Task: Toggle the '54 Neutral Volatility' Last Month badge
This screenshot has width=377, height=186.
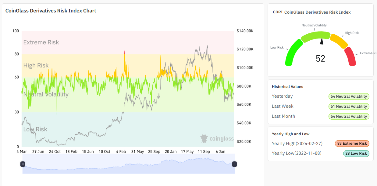Action: pyautogui.click(x=349, y=116)
